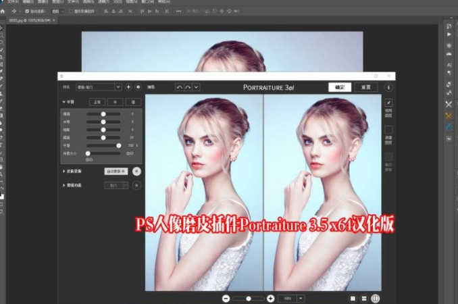Toggle enhancements round off button
Viewport: 458px width, 304px height.
pyautogui.click(x=136, y=185)
